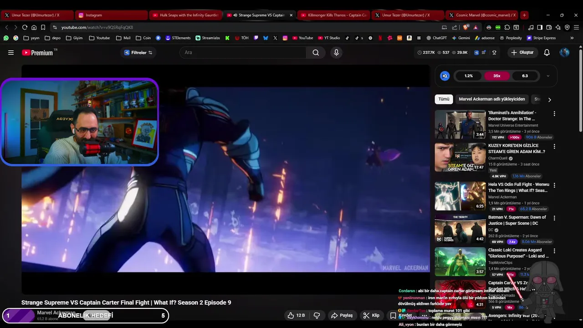The height and width of the screenshot is (328, 583).
Task: Open the account avatar menu
Action: point(564,52)
